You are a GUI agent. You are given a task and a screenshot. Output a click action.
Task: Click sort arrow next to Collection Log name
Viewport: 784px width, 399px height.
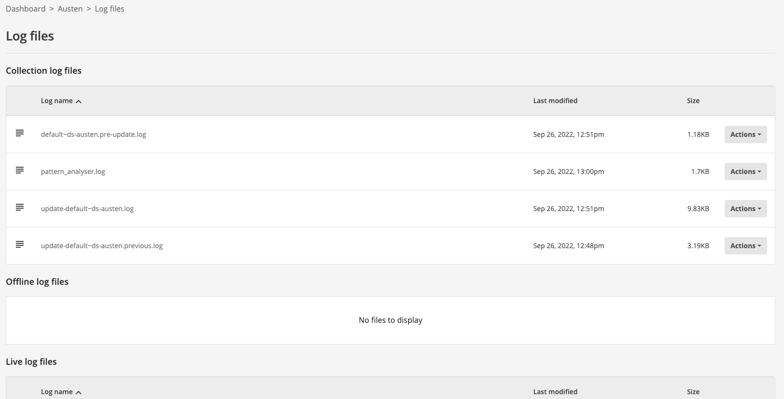79,101
